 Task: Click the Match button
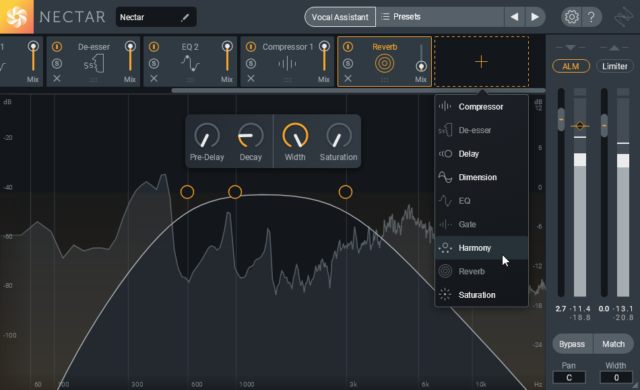click(614, 344)
